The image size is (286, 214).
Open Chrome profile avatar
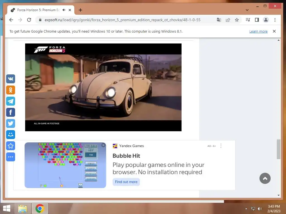click(266, 20)
